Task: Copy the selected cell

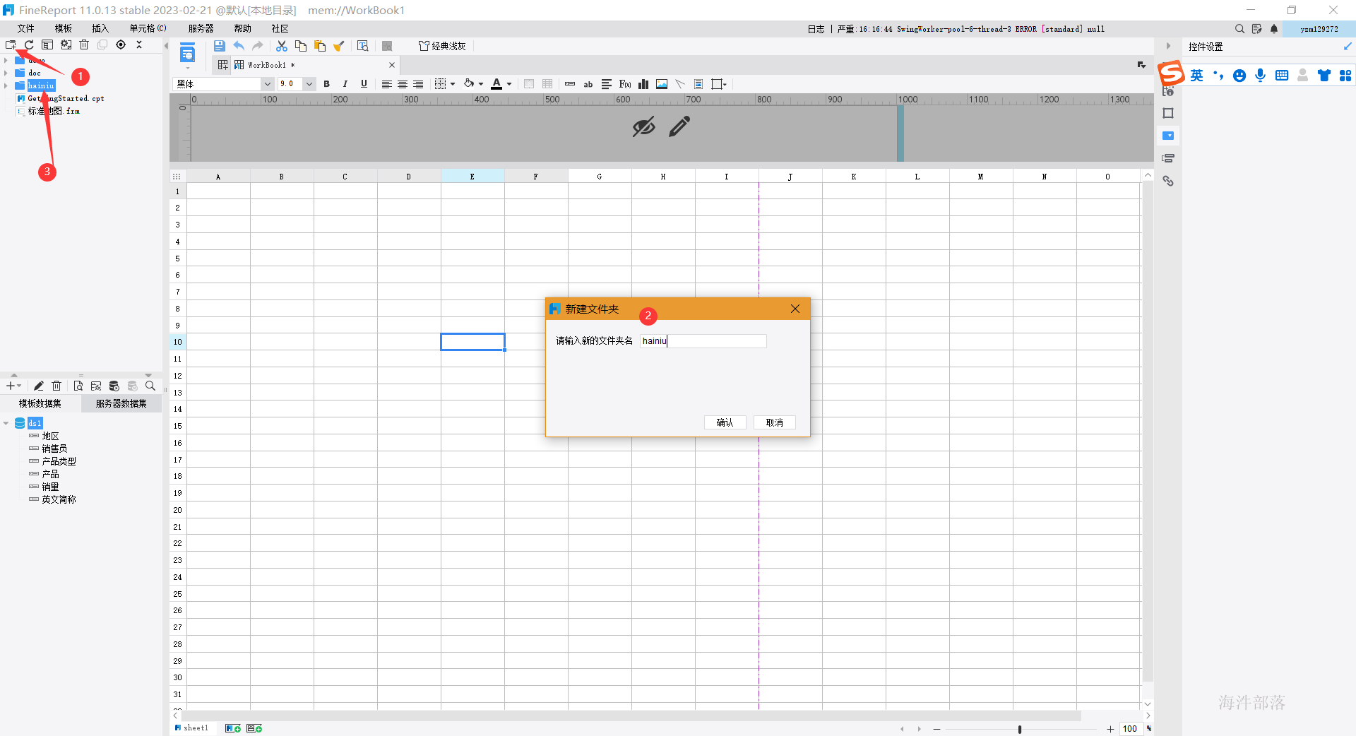Action: pos(300,46)
